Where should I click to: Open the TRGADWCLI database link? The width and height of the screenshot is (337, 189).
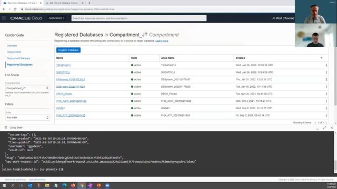[x=64, y=65]
